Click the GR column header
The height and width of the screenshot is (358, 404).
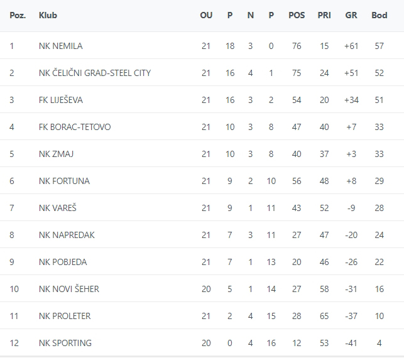pos(351,15)
